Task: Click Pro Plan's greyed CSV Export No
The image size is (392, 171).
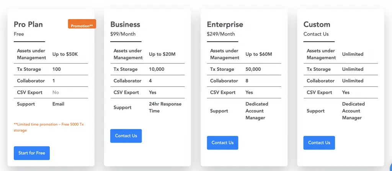Action: (x=56, y=93)
